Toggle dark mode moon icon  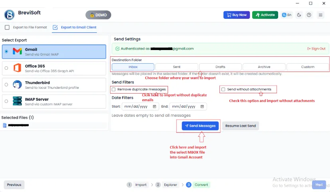pos(299,15)
